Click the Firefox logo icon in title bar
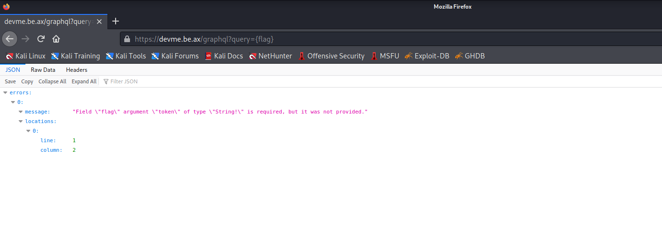Viewport: 662px width, 238px height. coord(6,7)
